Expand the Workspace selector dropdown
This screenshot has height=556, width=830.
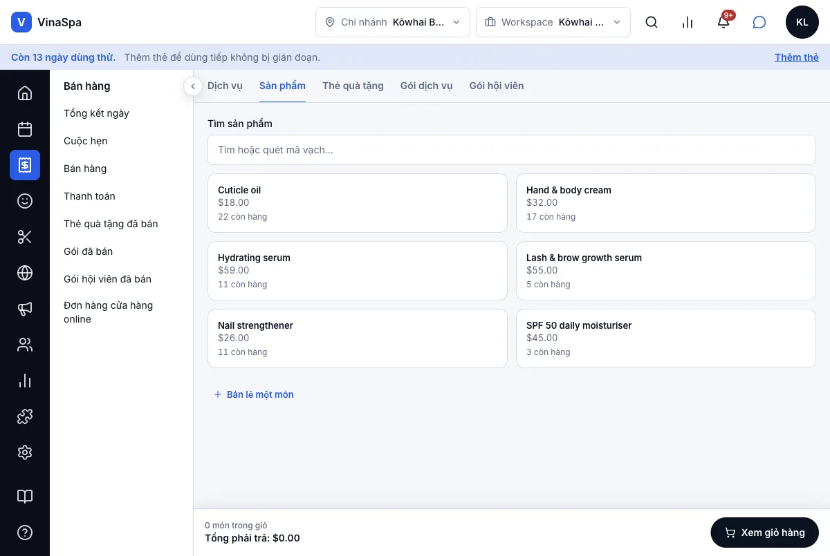tap(553, 22)
